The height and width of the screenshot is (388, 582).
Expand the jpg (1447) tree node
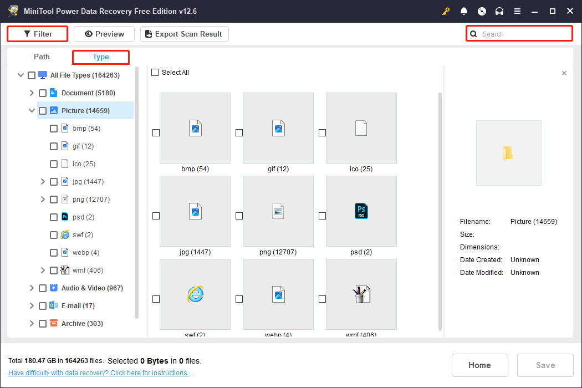pyautogui.click(x=43, y=182)
